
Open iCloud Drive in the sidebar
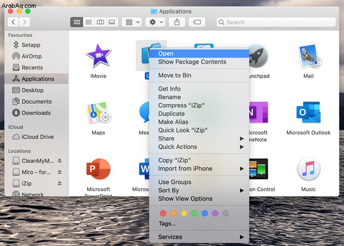coord(36,137)
